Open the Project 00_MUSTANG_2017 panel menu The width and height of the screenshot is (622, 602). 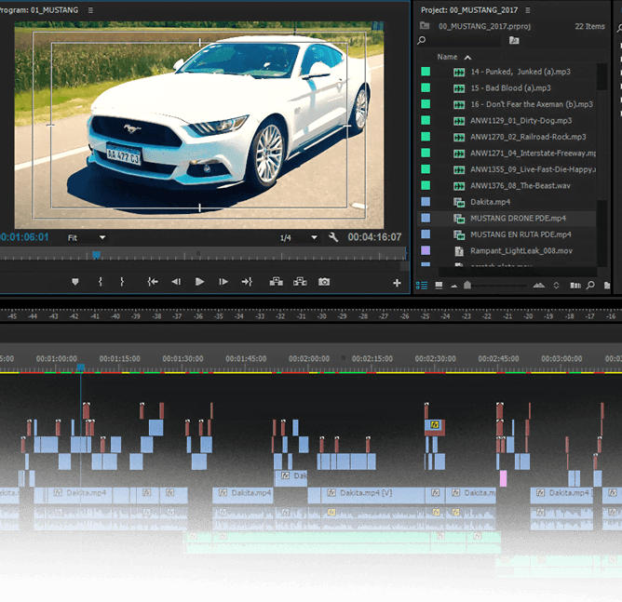click(x=528, y=10)
